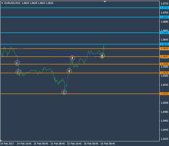Click the 14 Feb 16:45 time label
169x146 pixels.
[x=24, y=144]
